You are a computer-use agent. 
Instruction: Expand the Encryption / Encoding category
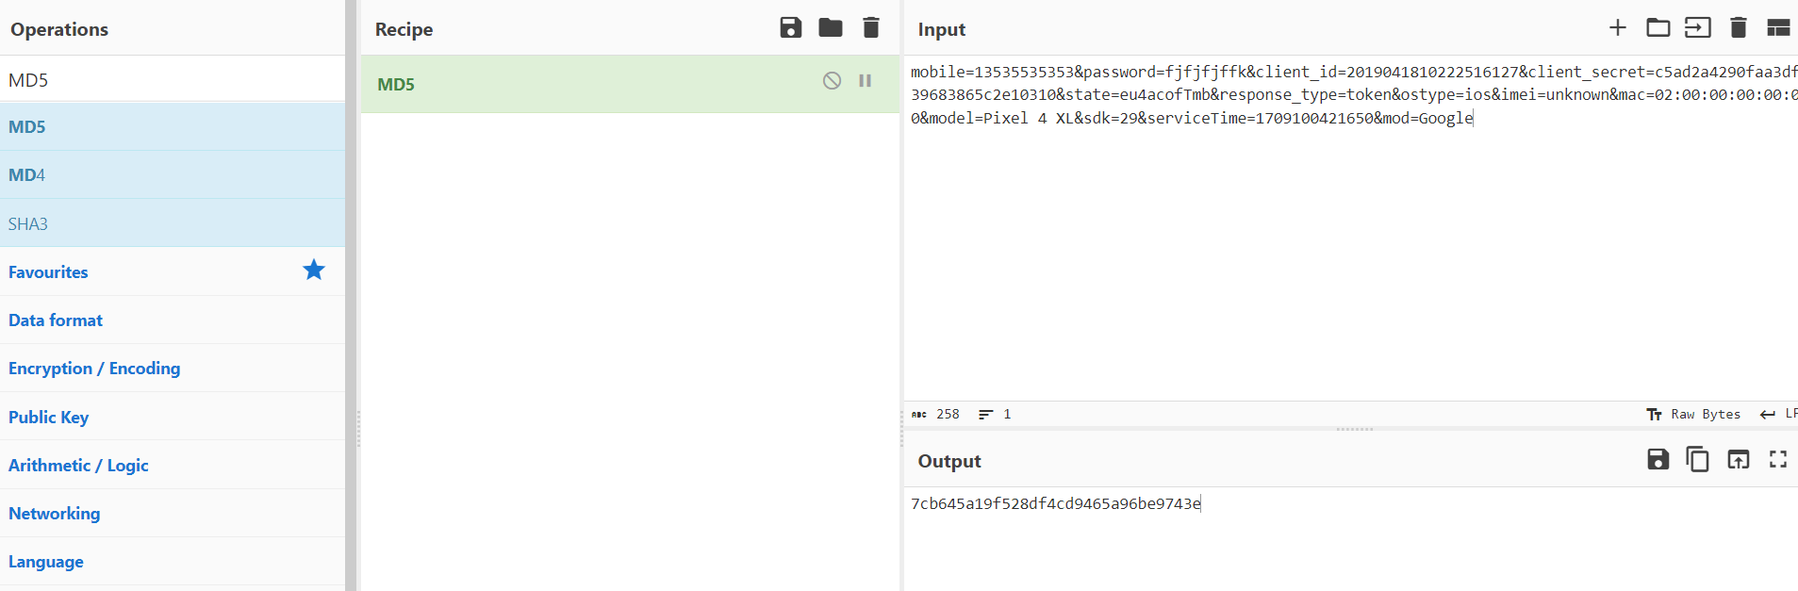[94, 369]
